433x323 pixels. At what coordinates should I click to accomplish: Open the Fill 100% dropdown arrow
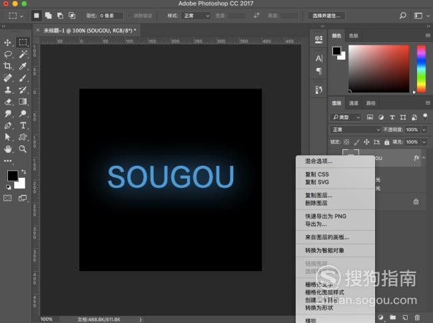click(424, 142)
